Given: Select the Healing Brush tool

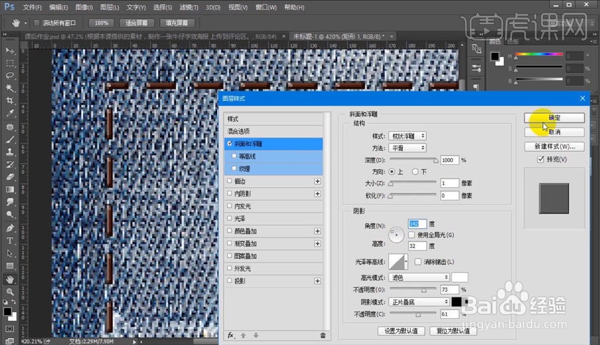Looking at the screenshot, I should click(10, 127).
